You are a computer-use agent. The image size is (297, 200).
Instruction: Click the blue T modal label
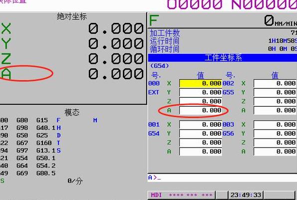click(x=58, y=143)
